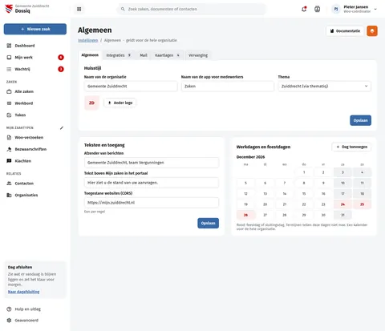Open the Thema dropdown
385x331 pixels.
point(324,87)
